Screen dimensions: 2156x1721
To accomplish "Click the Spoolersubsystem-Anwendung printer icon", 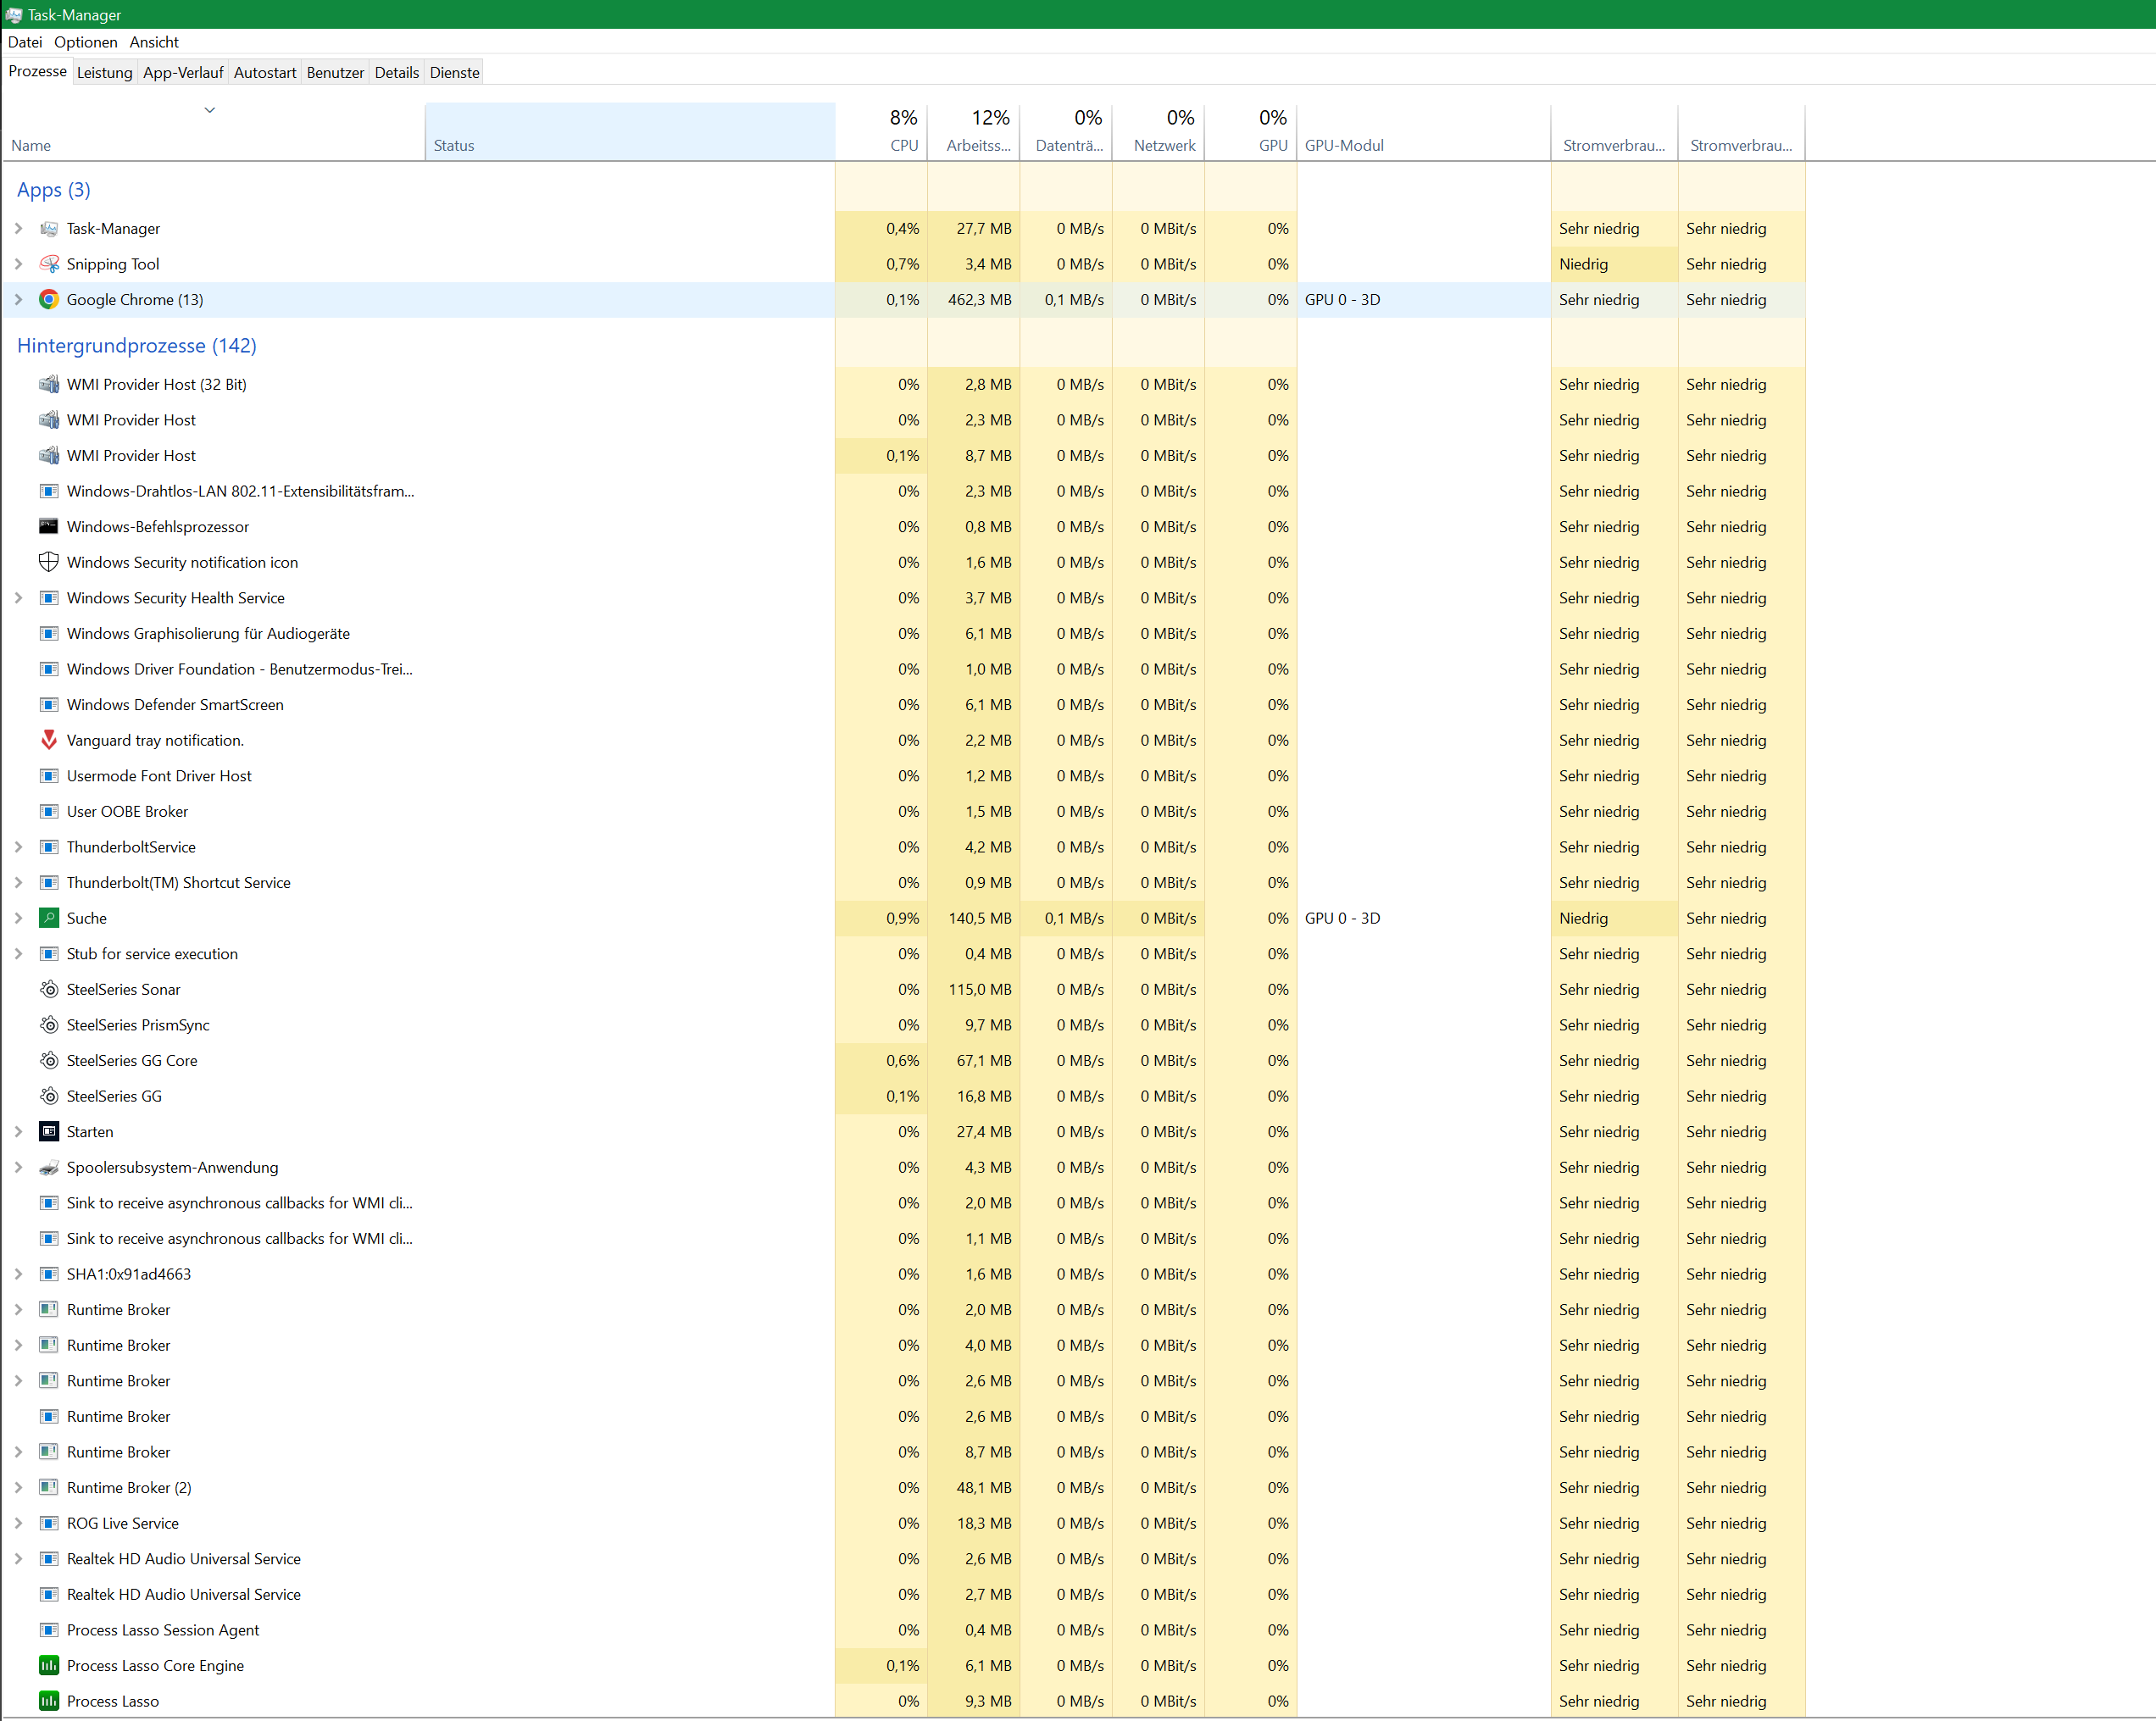I will [x=48, y=1167].
